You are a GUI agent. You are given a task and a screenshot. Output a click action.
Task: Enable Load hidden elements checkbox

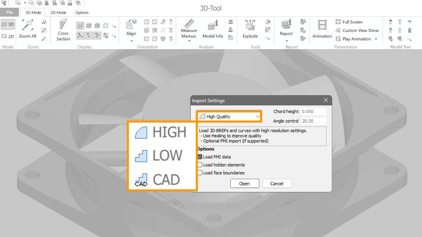[x=200, y=165]
